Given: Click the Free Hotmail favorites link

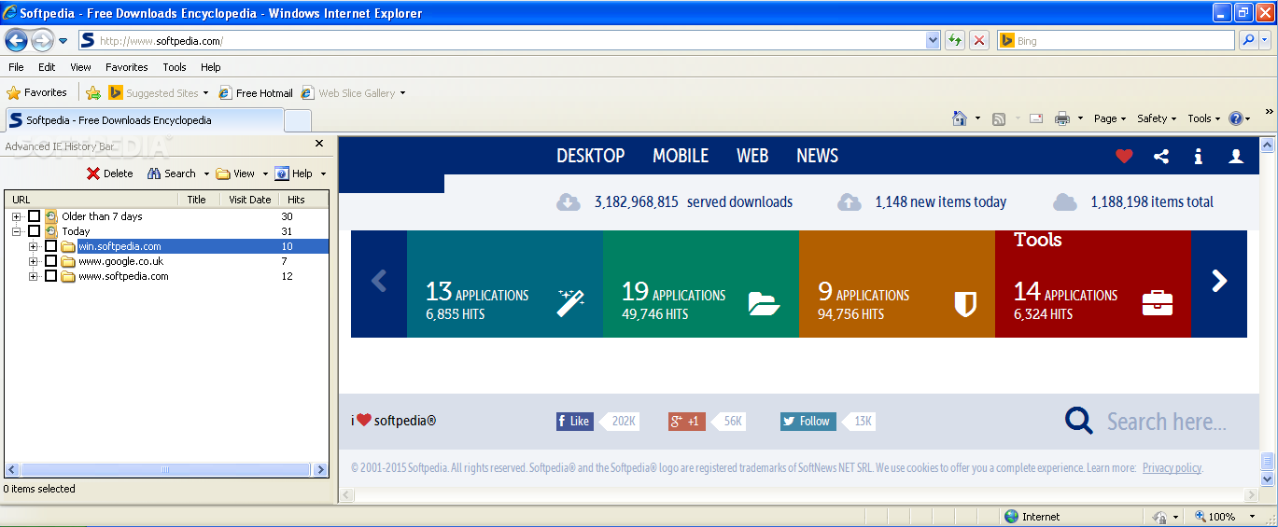Looking at the screenshot, I should (x=256, y=93).
